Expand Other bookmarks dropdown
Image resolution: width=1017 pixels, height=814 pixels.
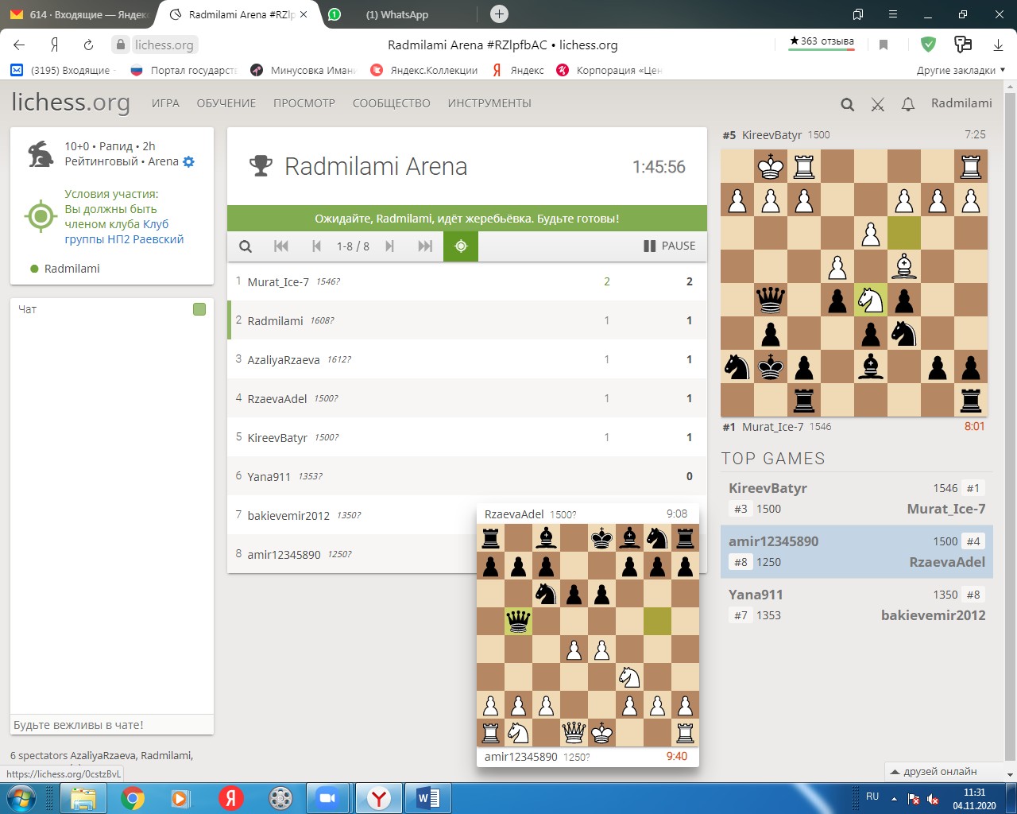(961, 70)
